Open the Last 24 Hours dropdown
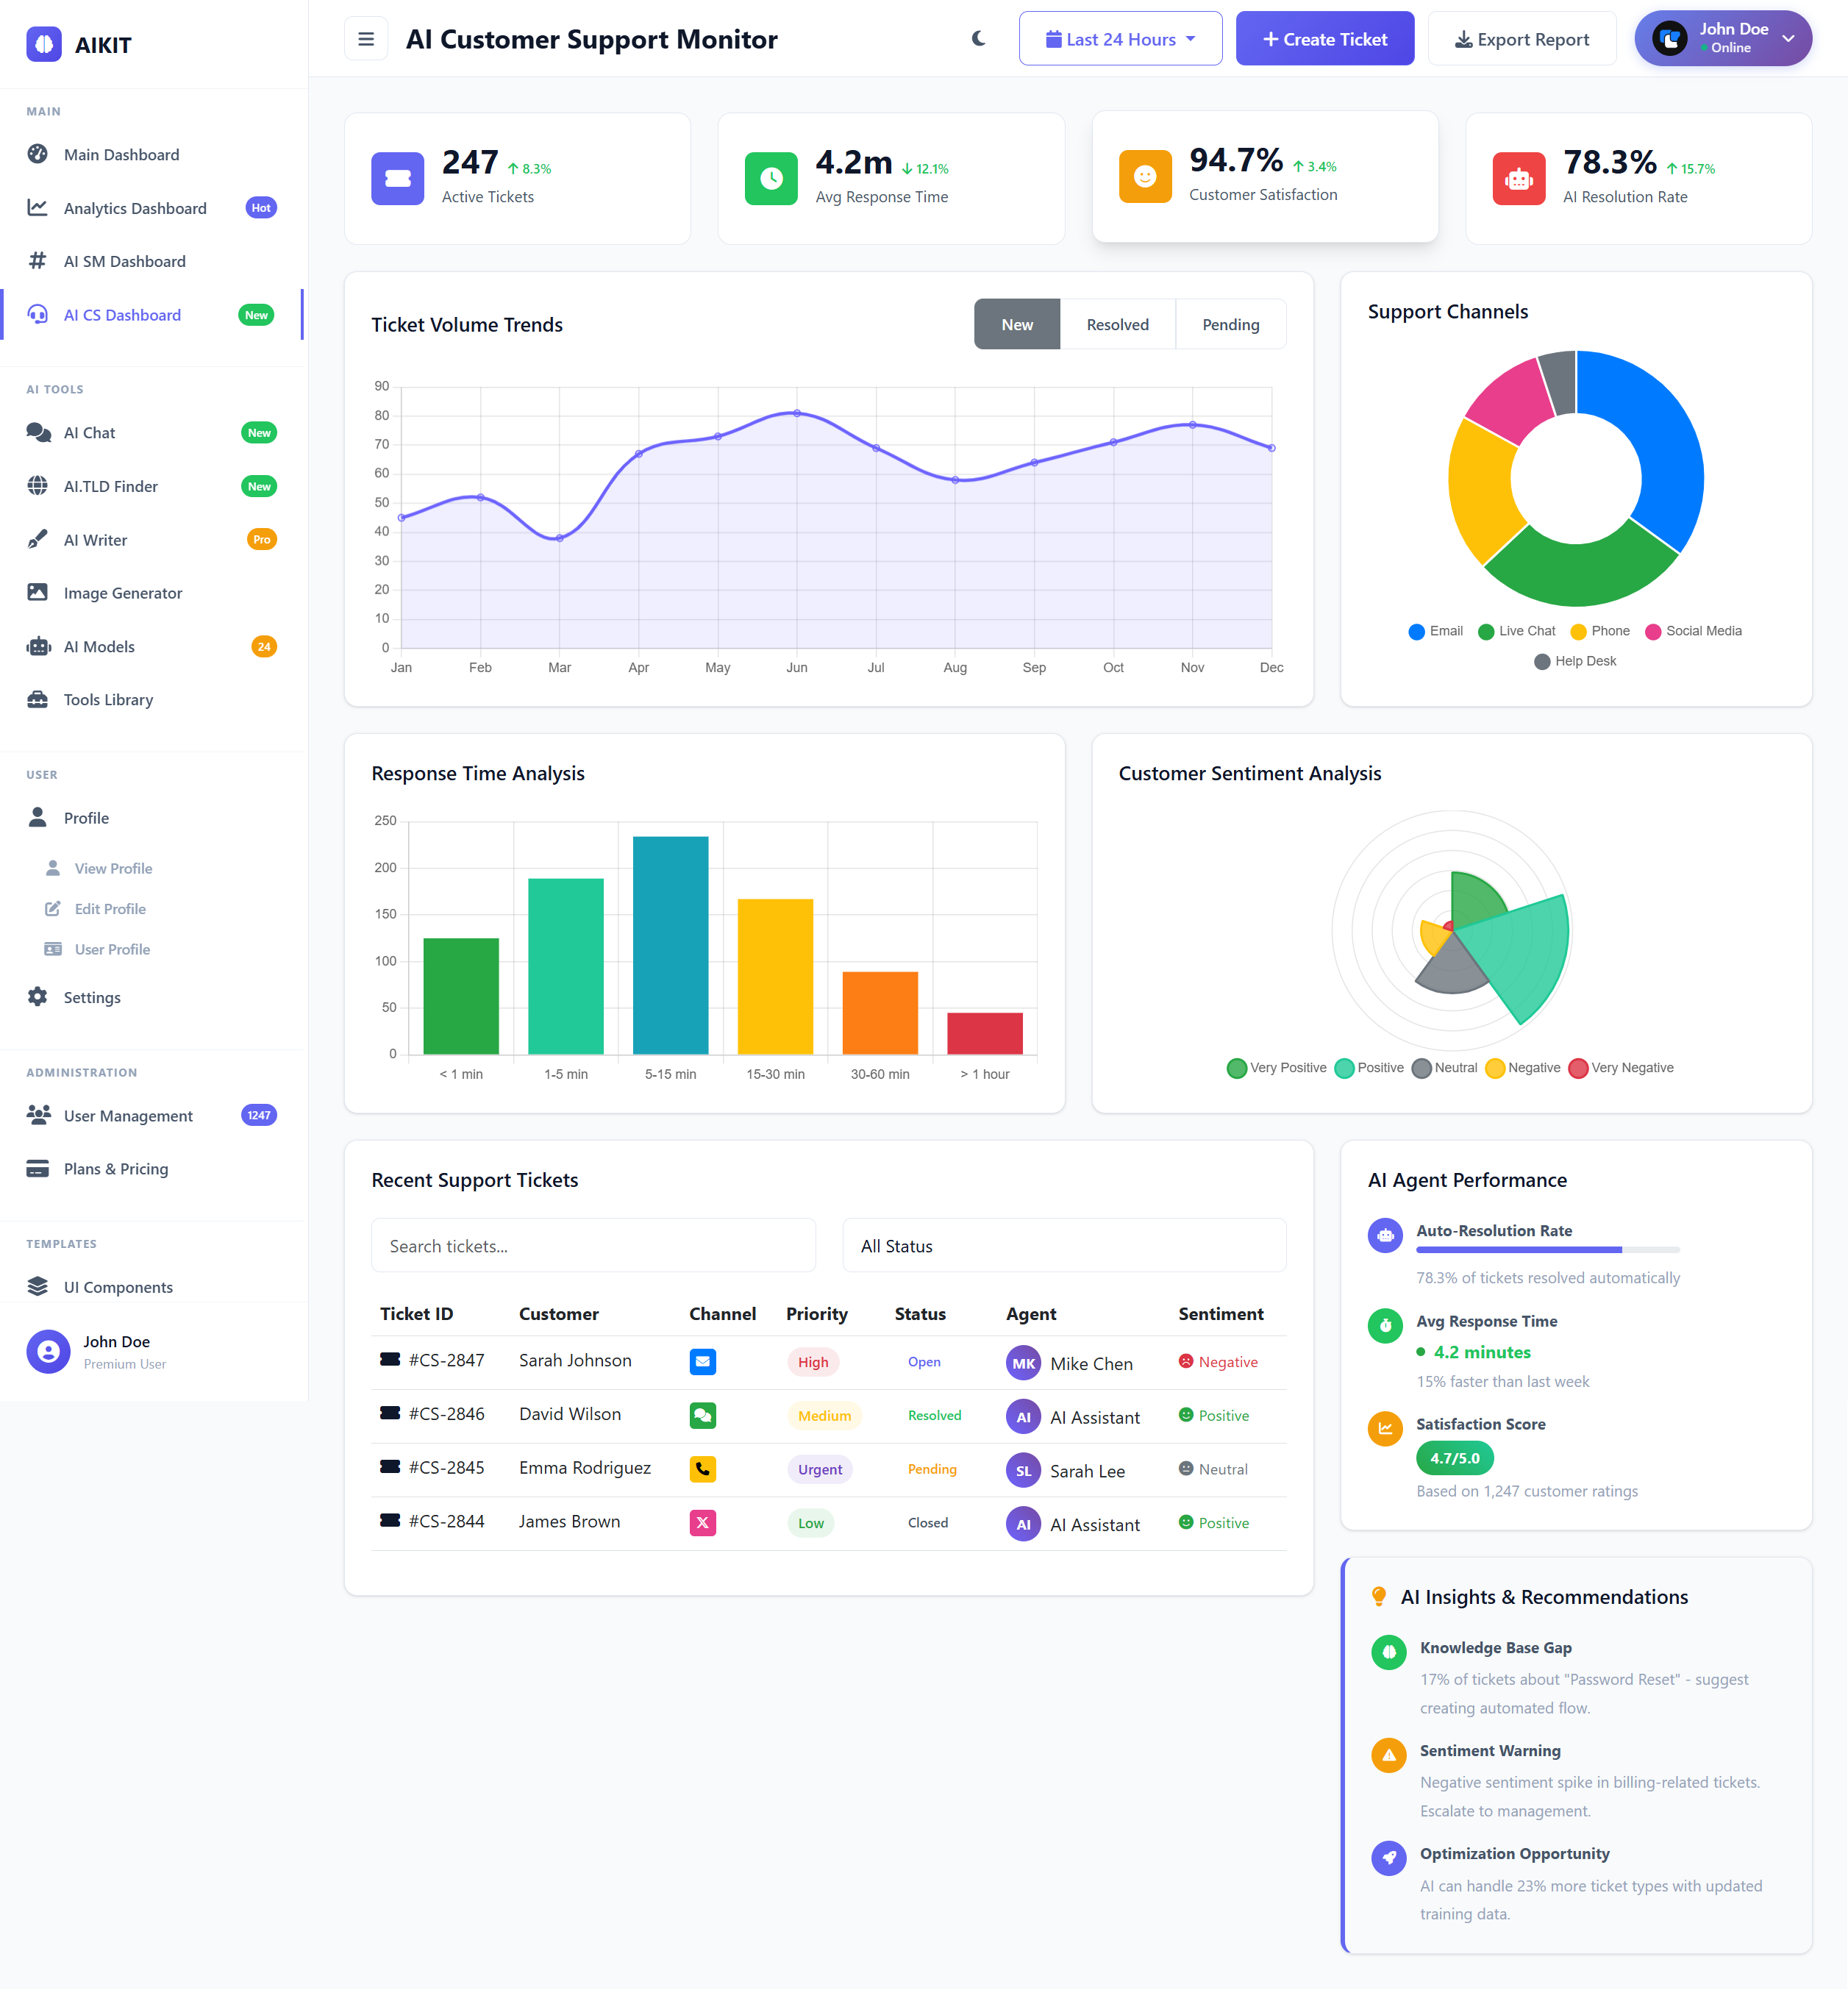The image size is (1848, 1990). [1120, 39]
